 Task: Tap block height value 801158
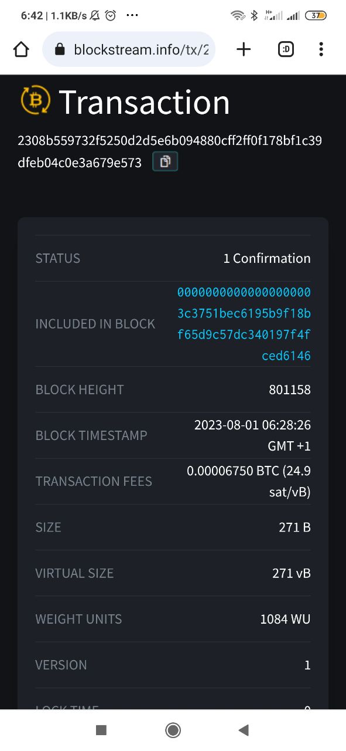point(290,390)
